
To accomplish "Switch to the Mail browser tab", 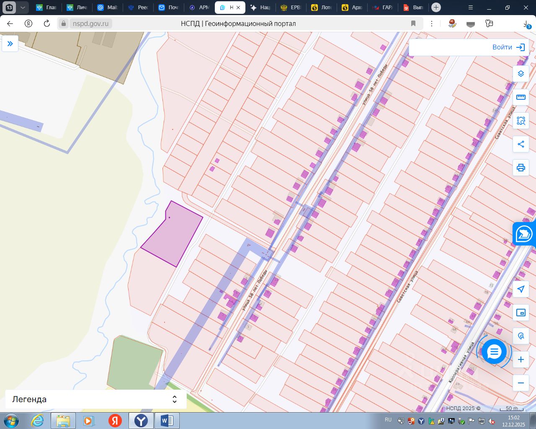I will click(x=107, y=8).
